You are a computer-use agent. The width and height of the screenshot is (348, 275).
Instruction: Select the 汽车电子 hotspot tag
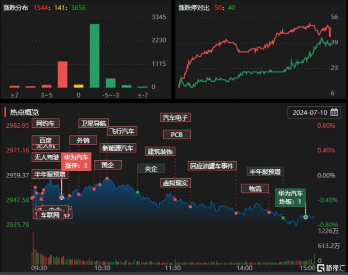click(175, 118)
